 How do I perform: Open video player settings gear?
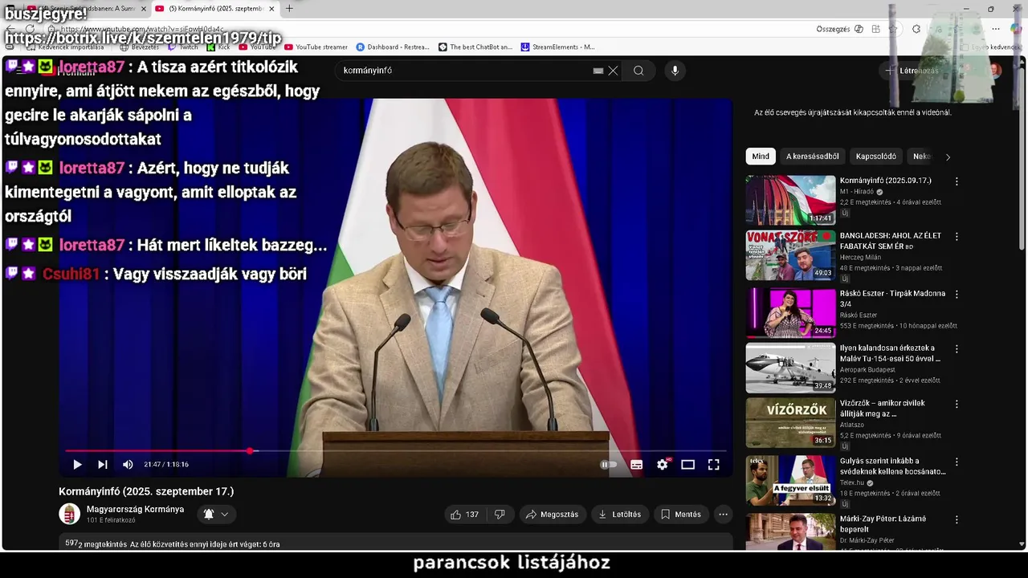click(662, 464)
